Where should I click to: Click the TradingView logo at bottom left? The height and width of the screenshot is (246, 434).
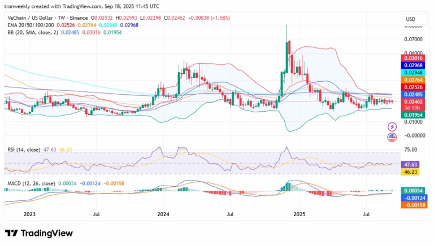[38, 233]
